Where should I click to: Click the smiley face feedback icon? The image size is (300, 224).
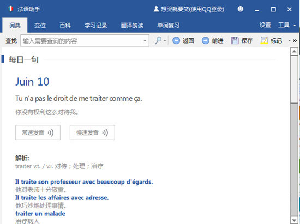(241, 9)
